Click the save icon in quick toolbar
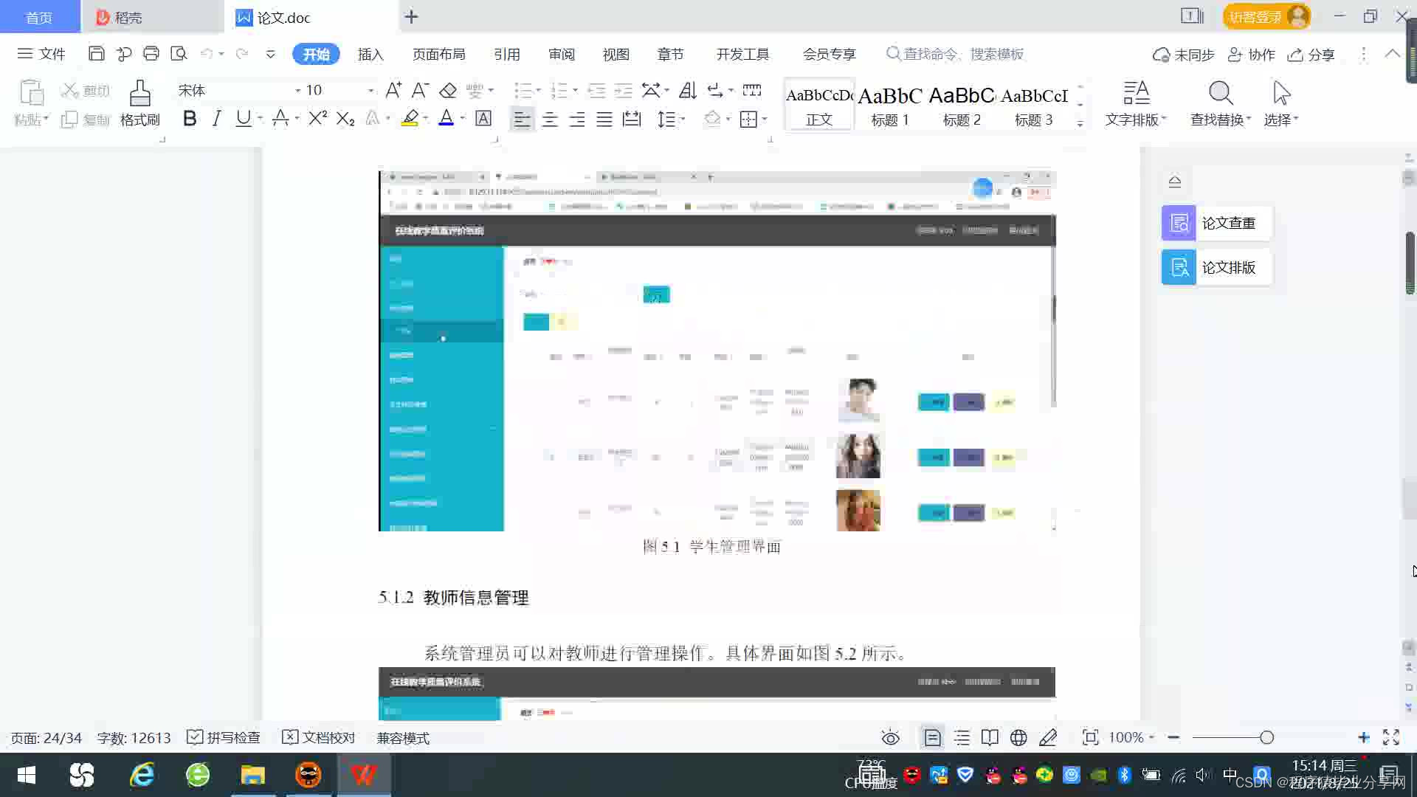The width and height of the screenshot is (1417, 797). (x=96, y=54)
